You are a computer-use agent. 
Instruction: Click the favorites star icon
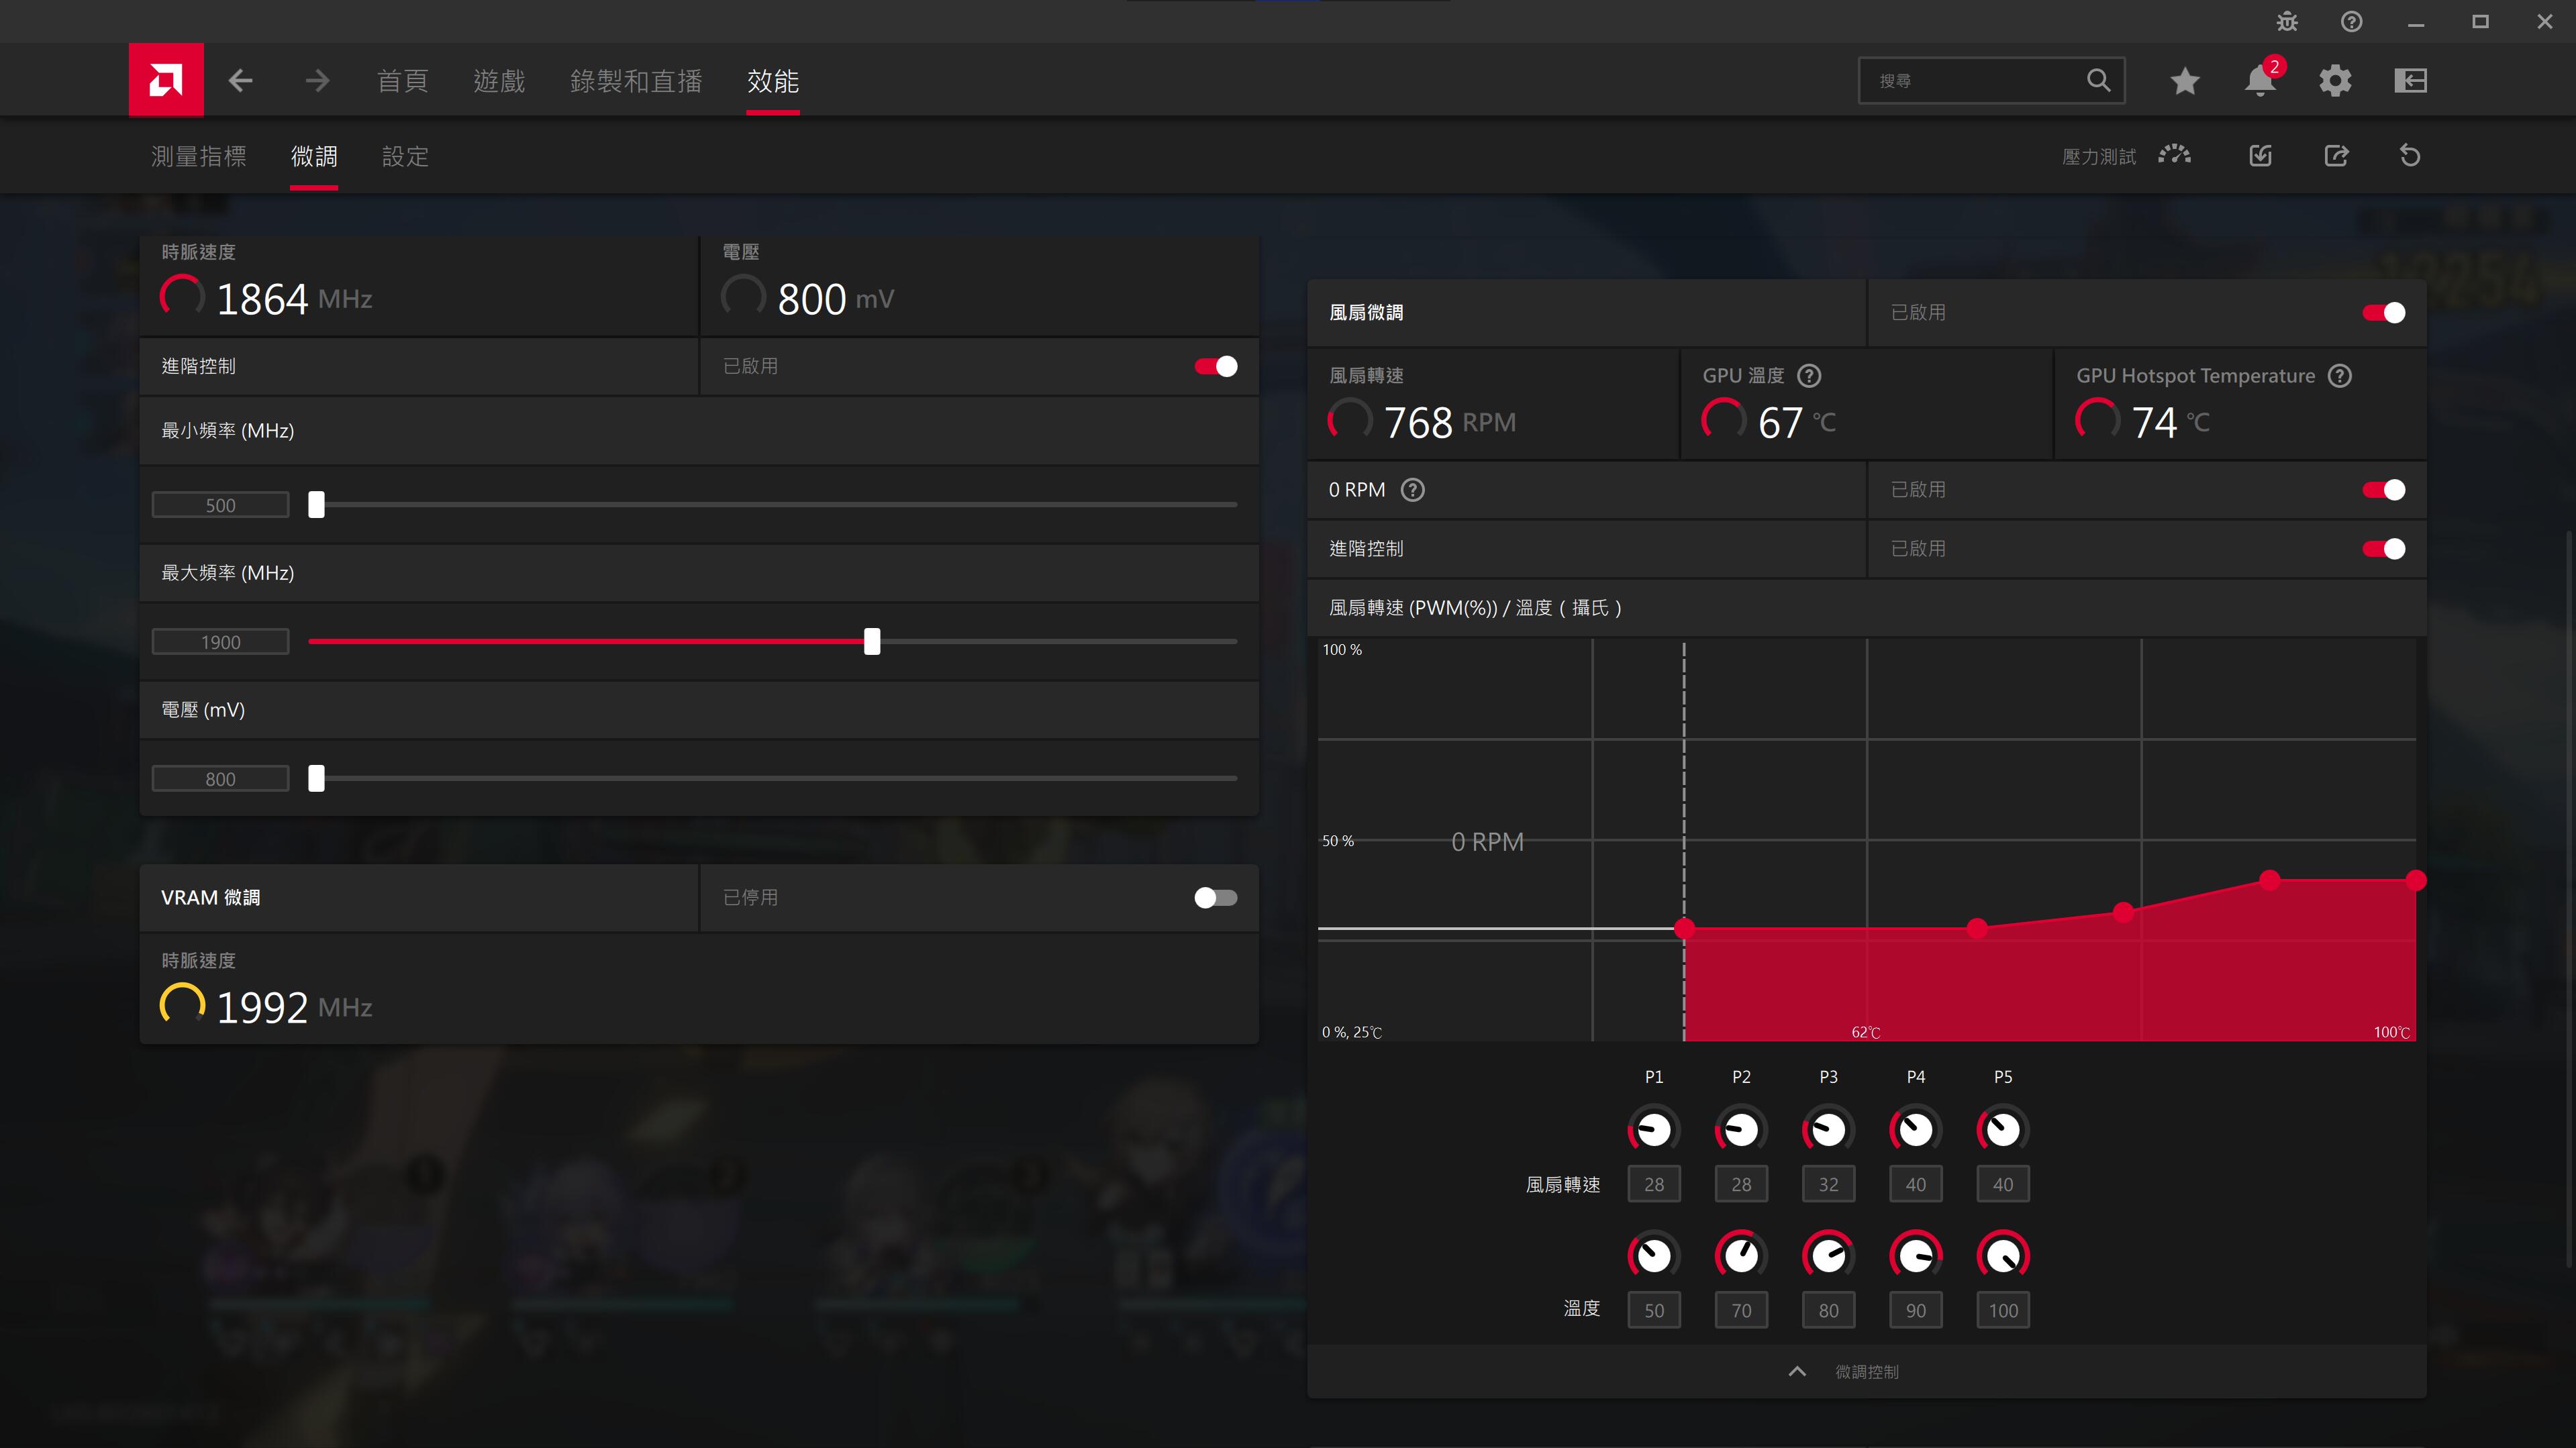pos(2184,80)
